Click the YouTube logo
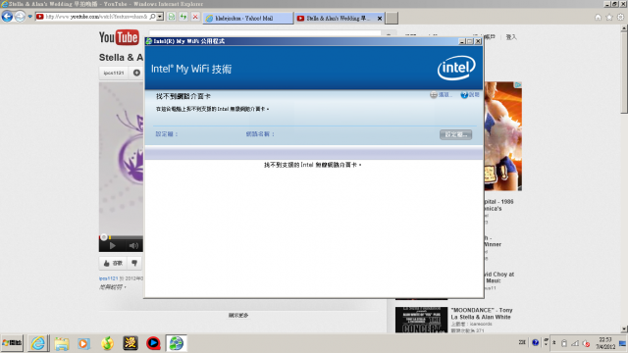 (119, 37)
